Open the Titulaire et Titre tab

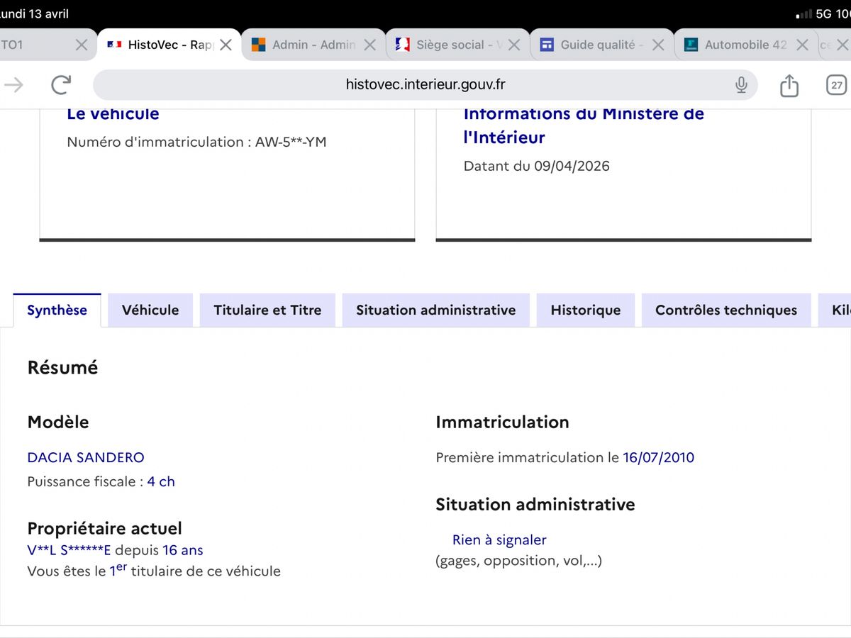[x=267, y=310]
